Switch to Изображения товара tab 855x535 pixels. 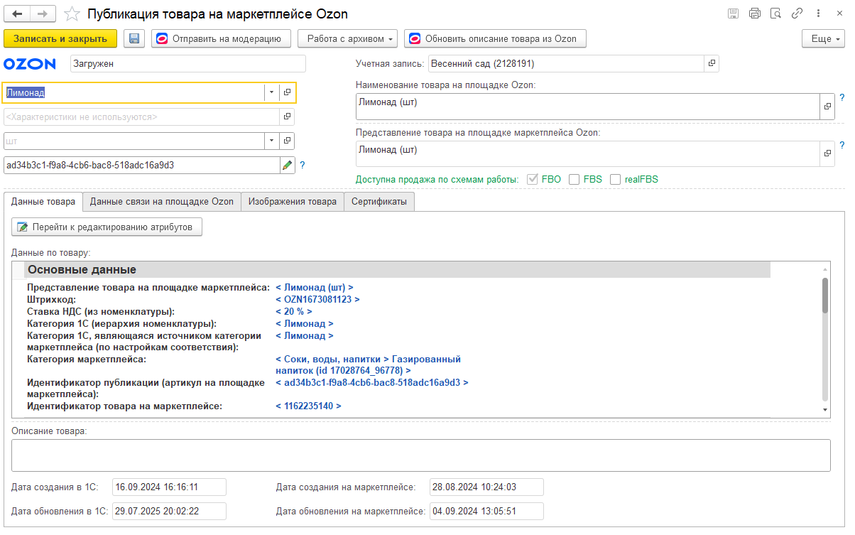tap(292, 202)
